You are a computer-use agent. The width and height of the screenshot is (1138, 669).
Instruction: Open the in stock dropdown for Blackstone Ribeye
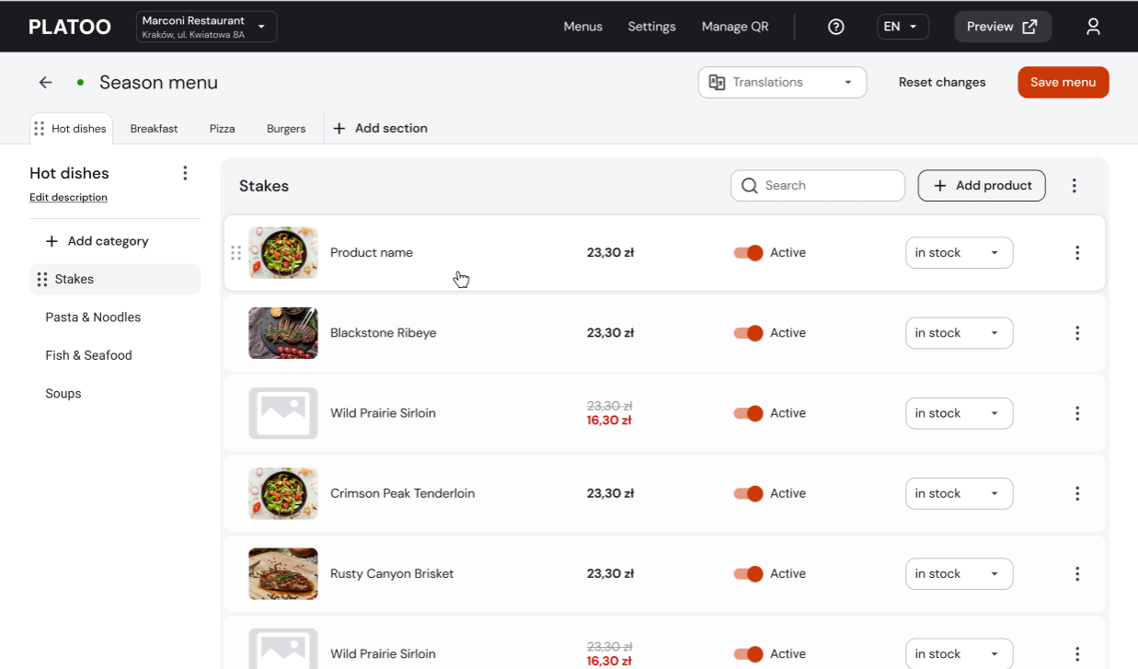(959, 332)
